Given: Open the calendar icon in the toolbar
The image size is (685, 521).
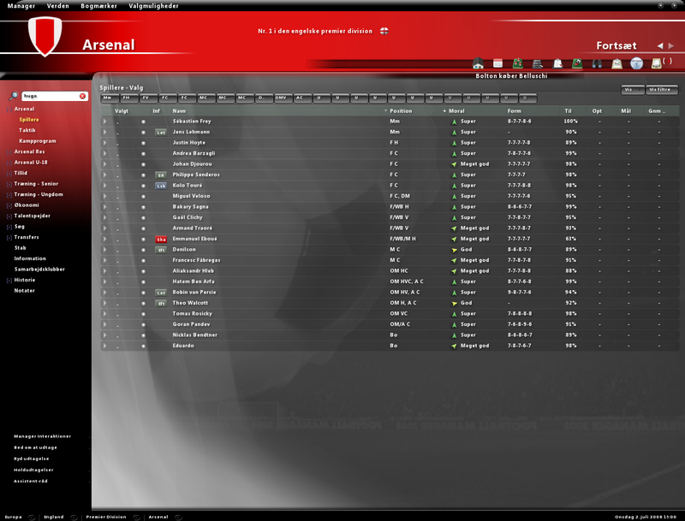Looking at the screenshot, I should (x=497, y=63).
